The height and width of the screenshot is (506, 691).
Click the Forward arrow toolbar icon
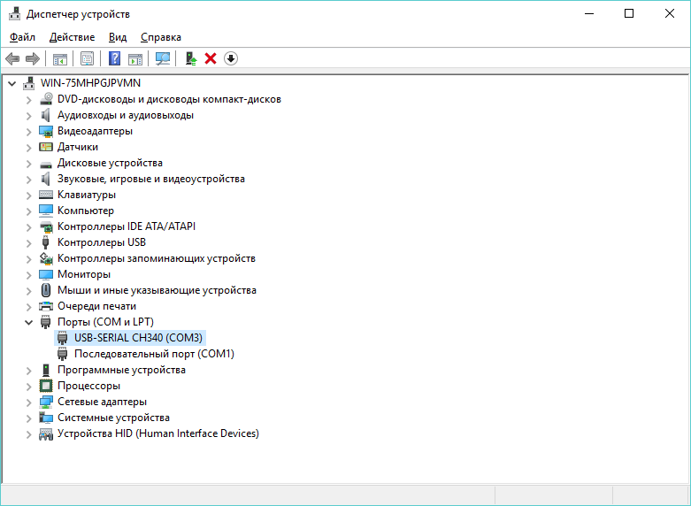[x=33, y=58]
